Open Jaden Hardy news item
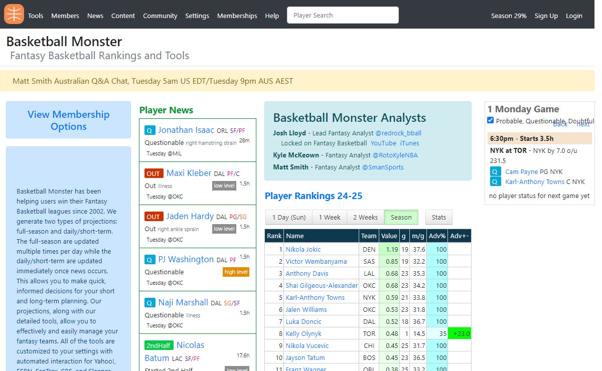This screenshot has width=602, height=371. tap(190, 216)
